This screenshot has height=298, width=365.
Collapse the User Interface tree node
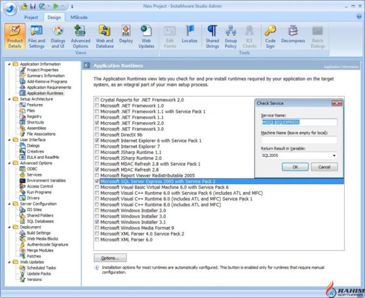9,140
